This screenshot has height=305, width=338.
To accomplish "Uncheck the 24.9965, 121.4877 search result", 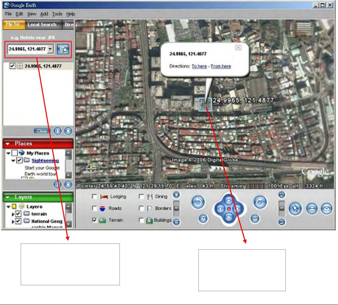I will (12, 66).
